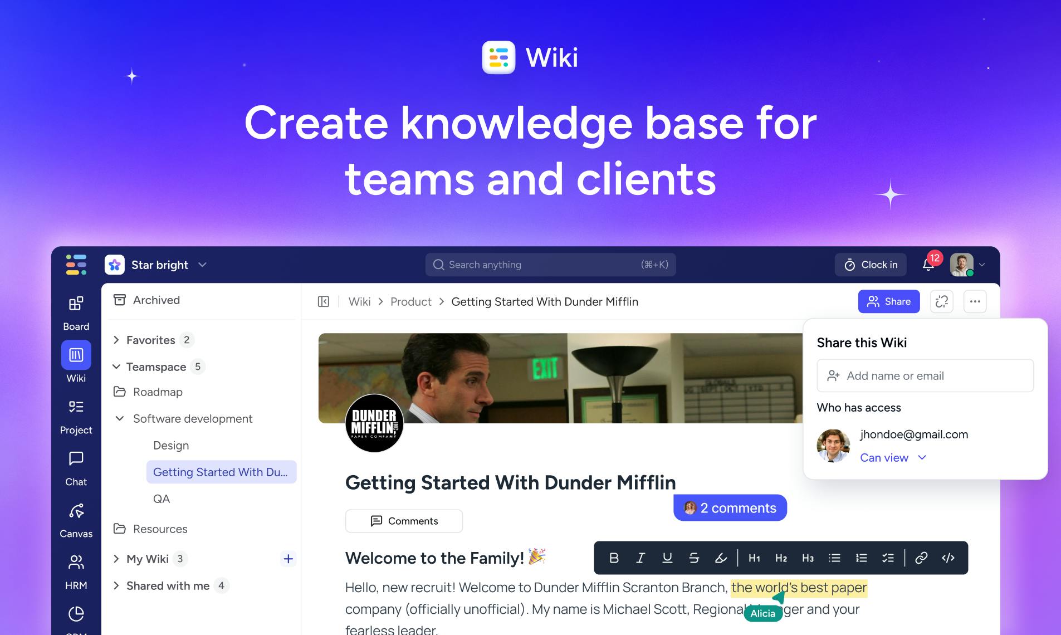Viewport: 1061px width, 635px height.
Task: Apply strikethrough formatting
Action: pyautogui.click(x=694, y=558)
